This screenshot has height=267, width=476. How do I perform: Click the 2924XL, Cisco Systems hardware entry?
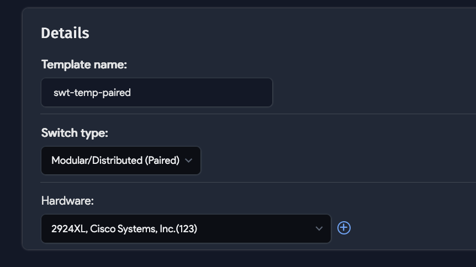pyautogui.click(x=124, y=228)
